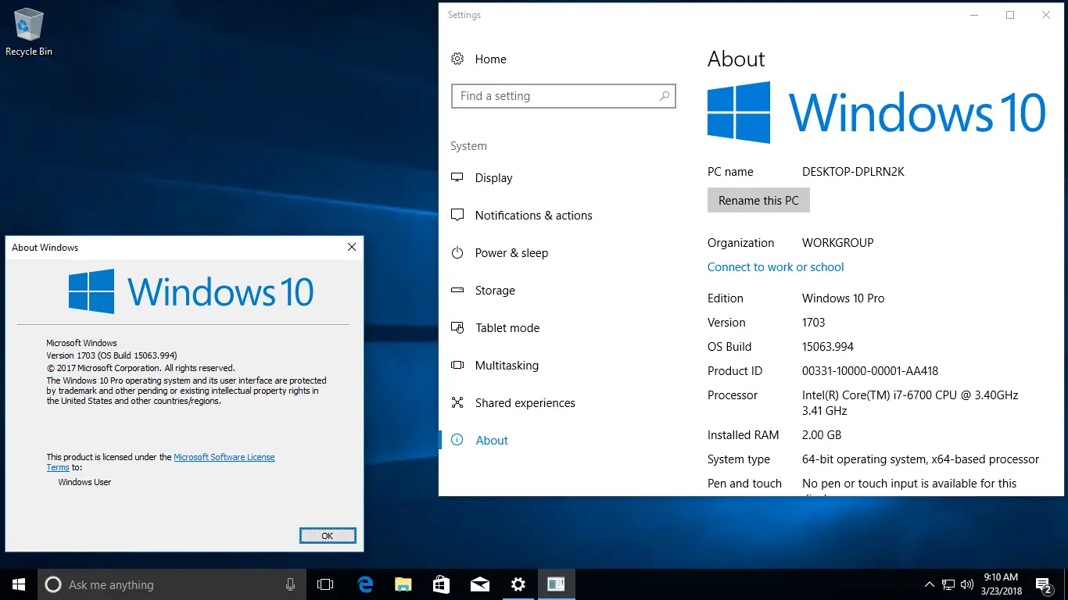Click the Ask me anything search box
Image resolution: width=1068 pixels, height=600 pixels.
pos(171,584)
